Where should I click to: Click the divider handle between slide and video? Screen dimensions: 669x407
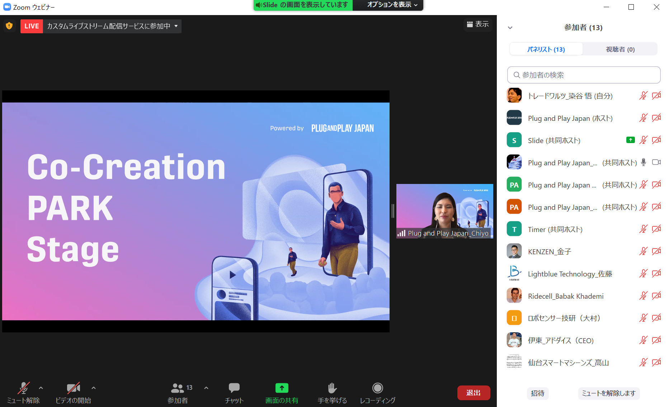click(x=393, y=211)
